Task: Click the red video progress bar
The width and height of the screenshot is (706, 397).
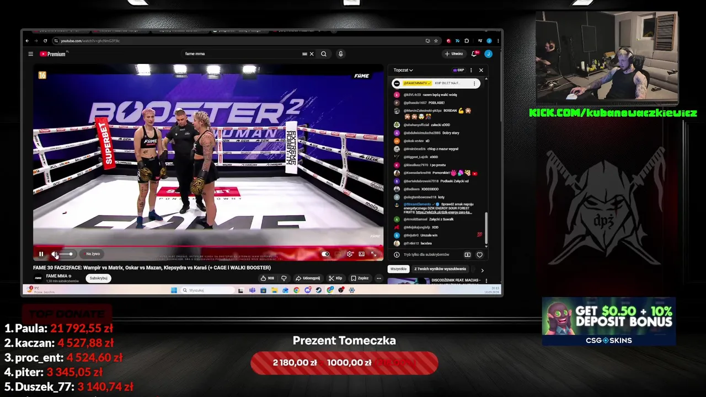Action: [208, 246]
